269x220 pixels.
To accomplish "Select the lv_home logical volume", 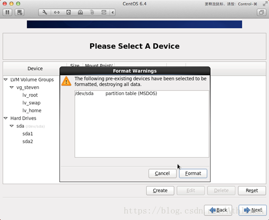I will tap(32, 110).
